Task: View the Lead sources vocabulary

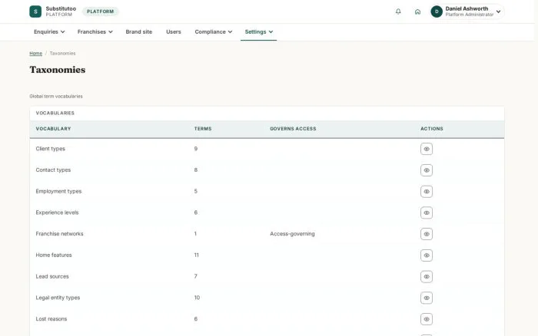Action: 427,276
